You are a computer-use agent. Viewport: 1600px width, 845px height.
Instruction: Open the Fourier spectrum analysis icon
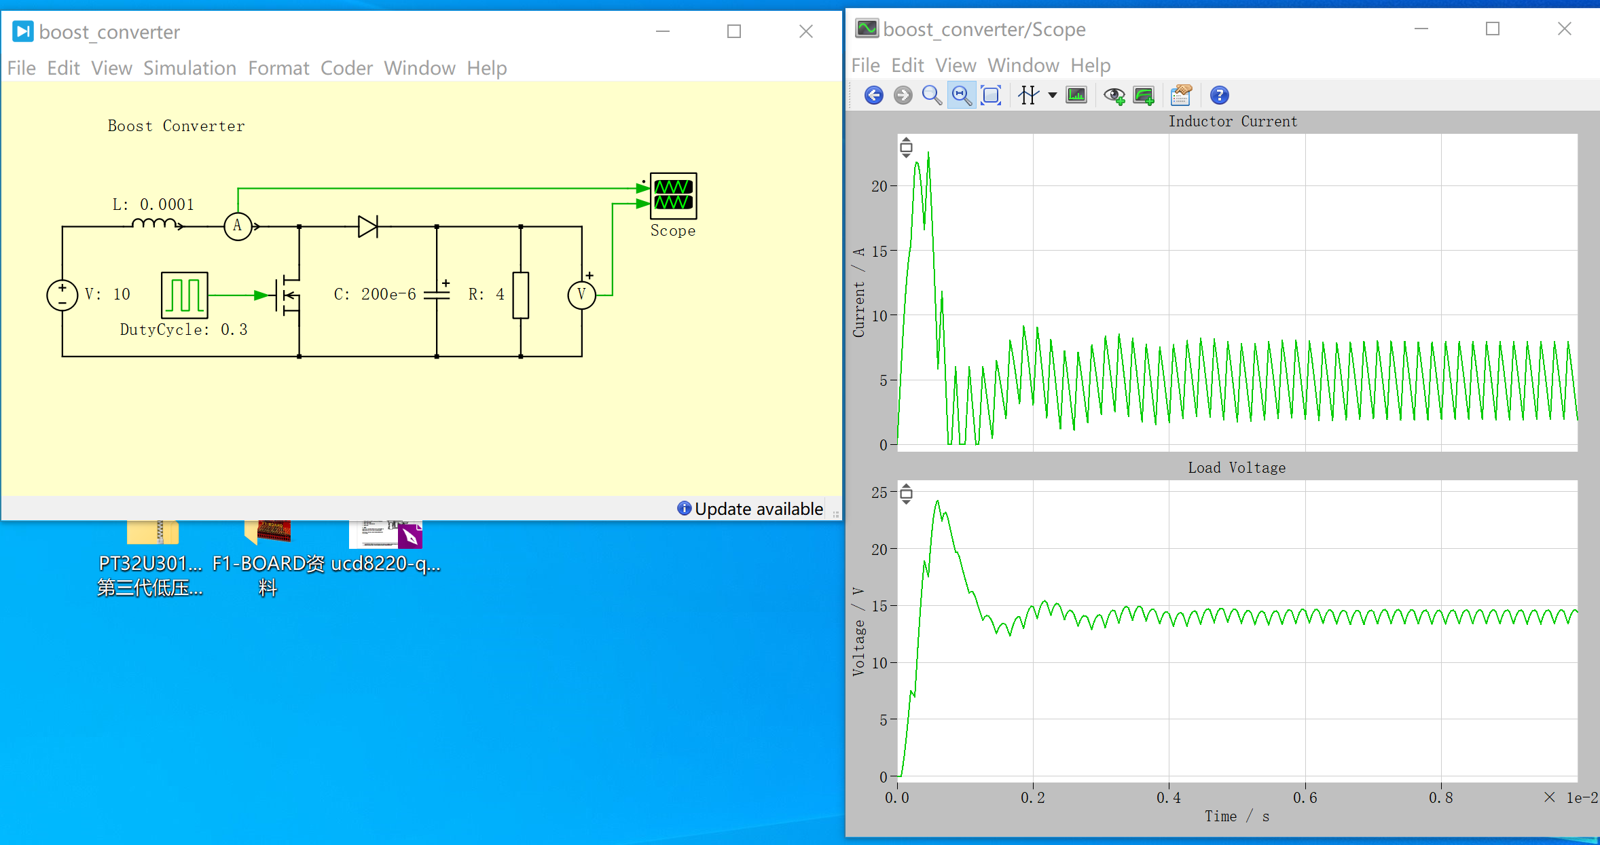tap(1076, 95)
